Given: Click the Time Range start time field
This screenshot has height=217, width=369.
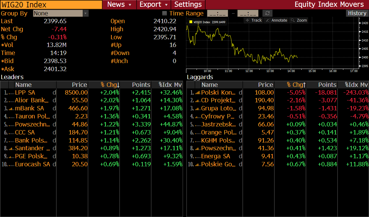Looking at the screenshot, I should 218,13.
